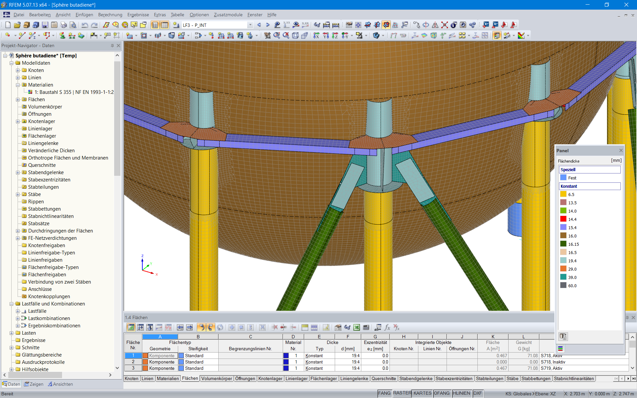The height and width of the screenshot is (398, 637).
Task: Click the view in X-direction icon
Action: click(316, 35)
